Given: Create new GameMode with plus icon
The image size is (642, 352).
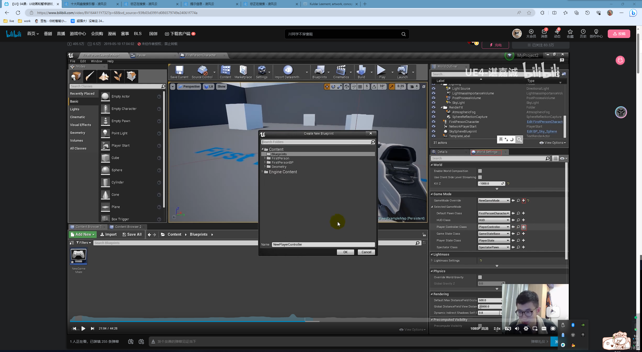Looking at the screenshot, I should (x=523, y=200).
